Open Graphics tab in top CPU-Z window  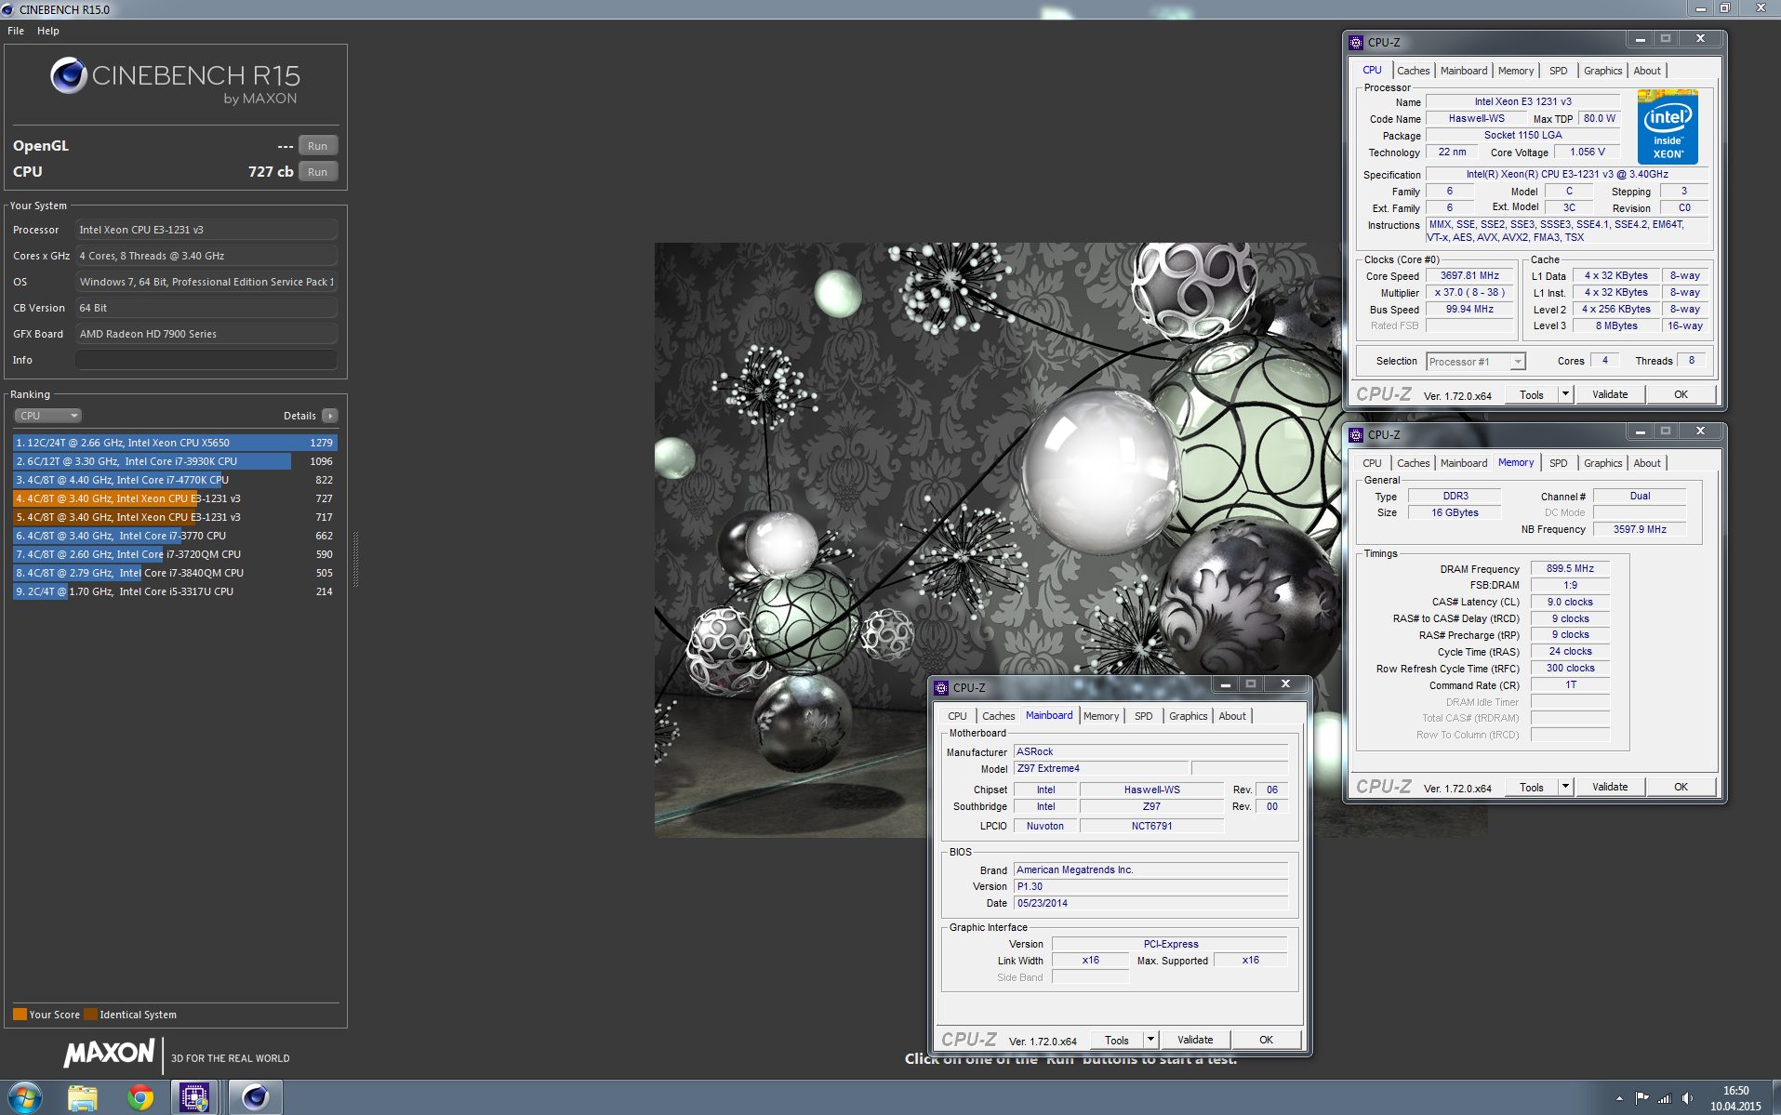[x=1602, y=71]
